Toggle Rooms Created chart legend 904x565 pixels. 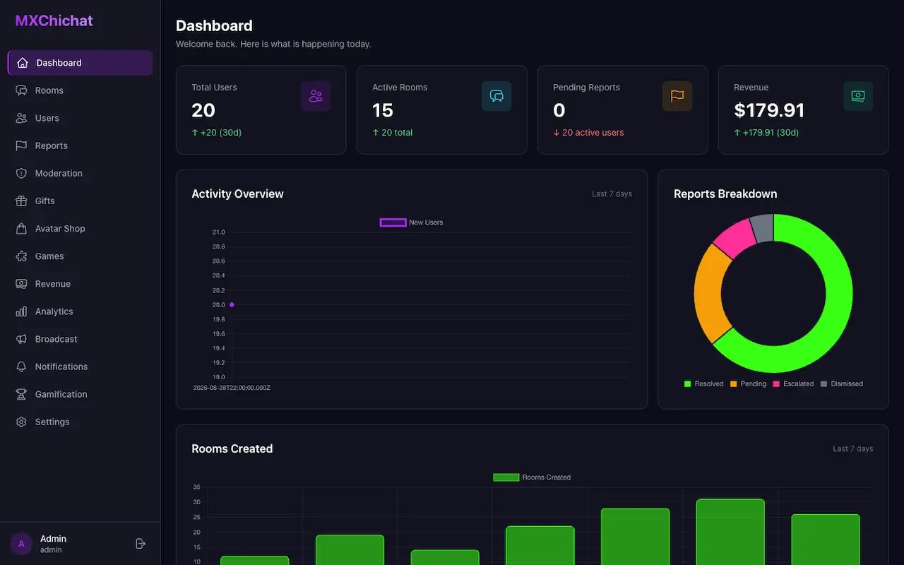tap(532, 477)
